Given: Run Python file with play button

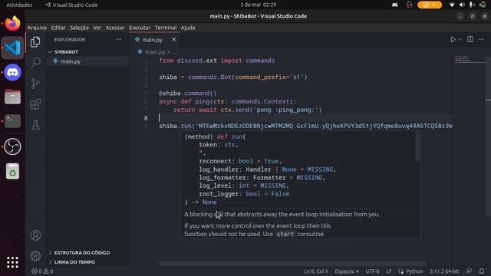Looking at the screenshot, I should [453, 39].
